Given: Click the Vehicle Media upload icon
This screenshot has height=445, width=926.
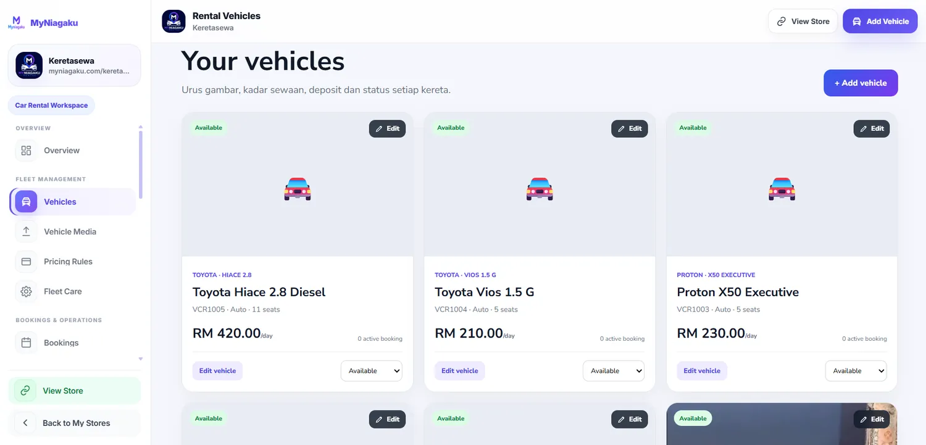Looking at the screenshot, I should (x=26, y=231).
